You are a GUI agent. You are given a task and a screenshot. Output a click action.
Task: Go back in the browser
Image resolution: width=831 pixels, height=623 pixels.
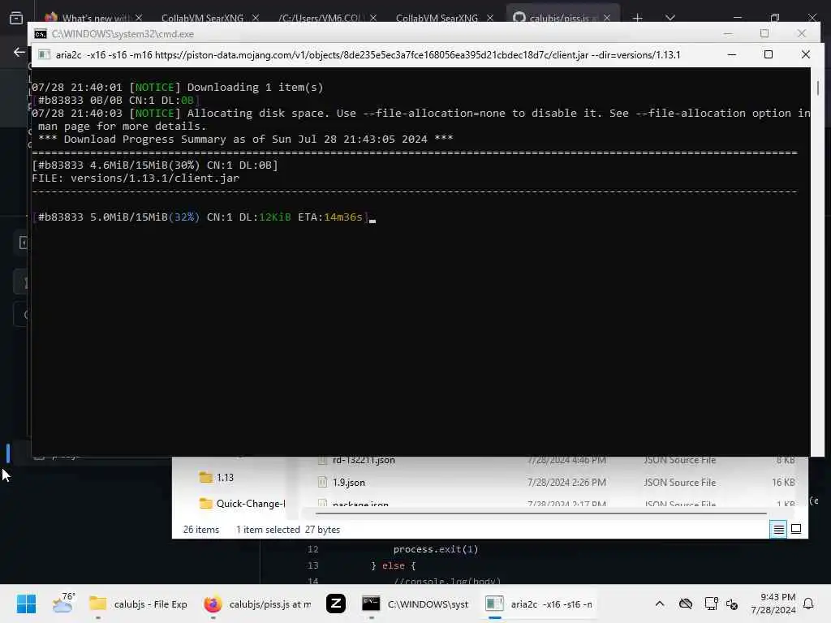coord(19,52)
